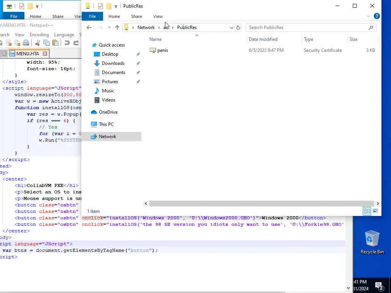The width and height of the screenshot is (391, 293).
Task: Click the pin icon beside Documents
Action: click(138, 73)
